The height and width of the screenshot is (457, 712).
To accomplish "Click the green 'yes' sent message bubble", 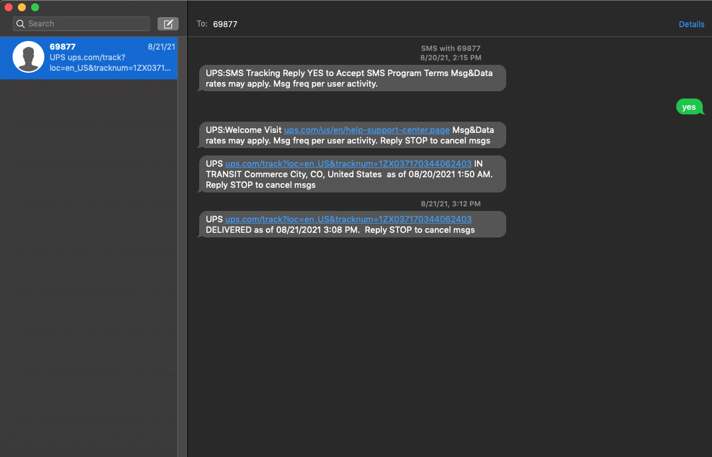I will click(x=689, y=107).
